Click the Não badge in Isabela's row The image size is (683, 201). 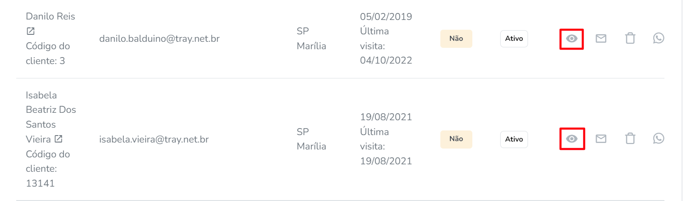click(x=456, y=139)
